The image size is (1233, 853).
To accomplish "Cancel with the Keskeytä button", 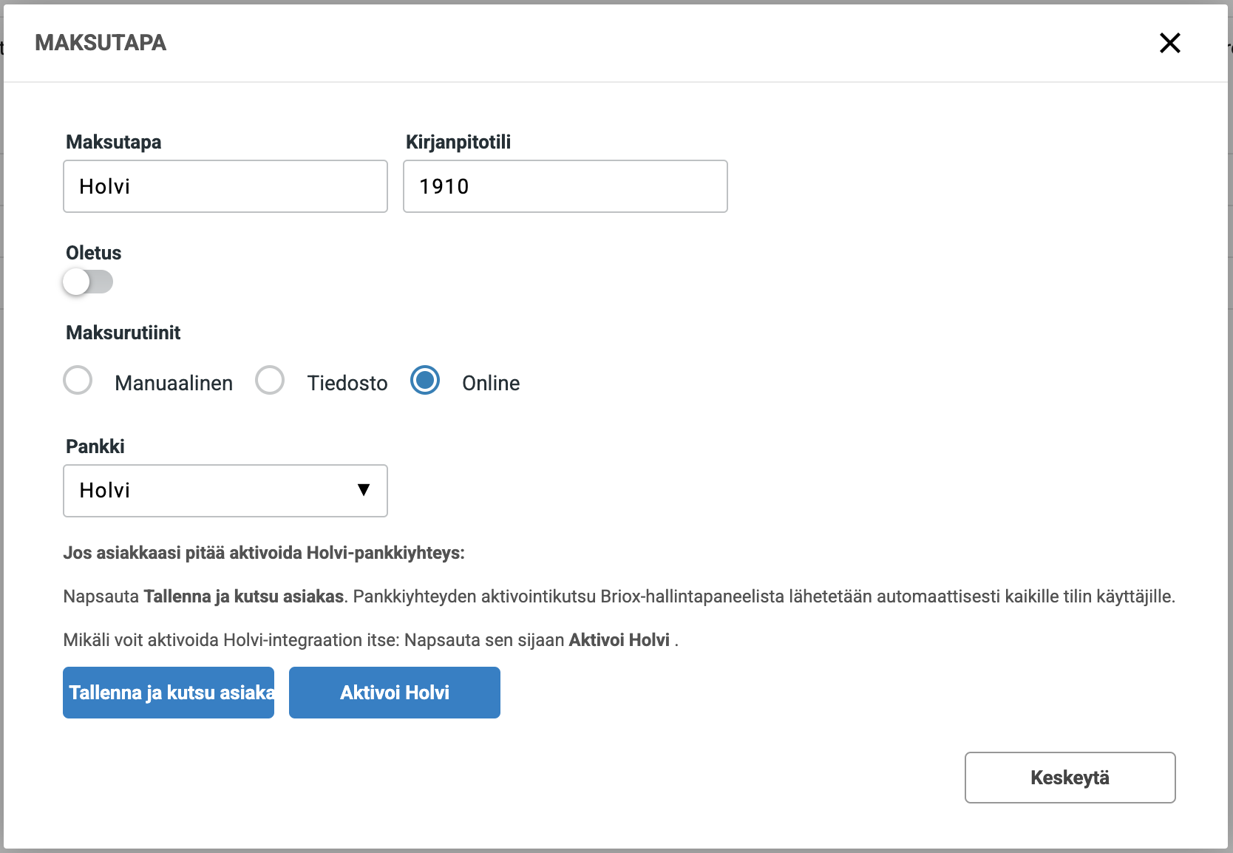I will click(1070, 778).
